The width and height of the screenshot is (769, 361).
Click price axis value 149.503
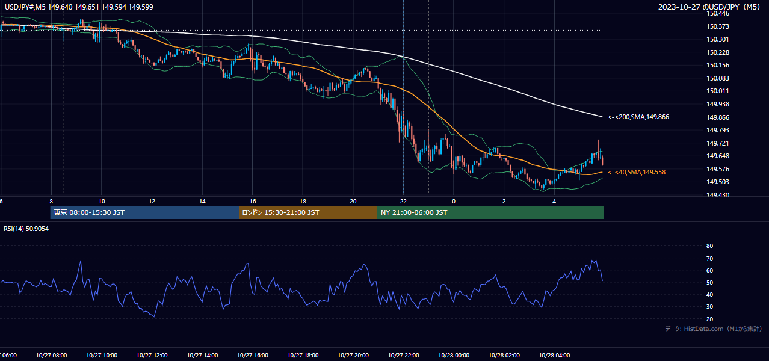coord(717,182)
